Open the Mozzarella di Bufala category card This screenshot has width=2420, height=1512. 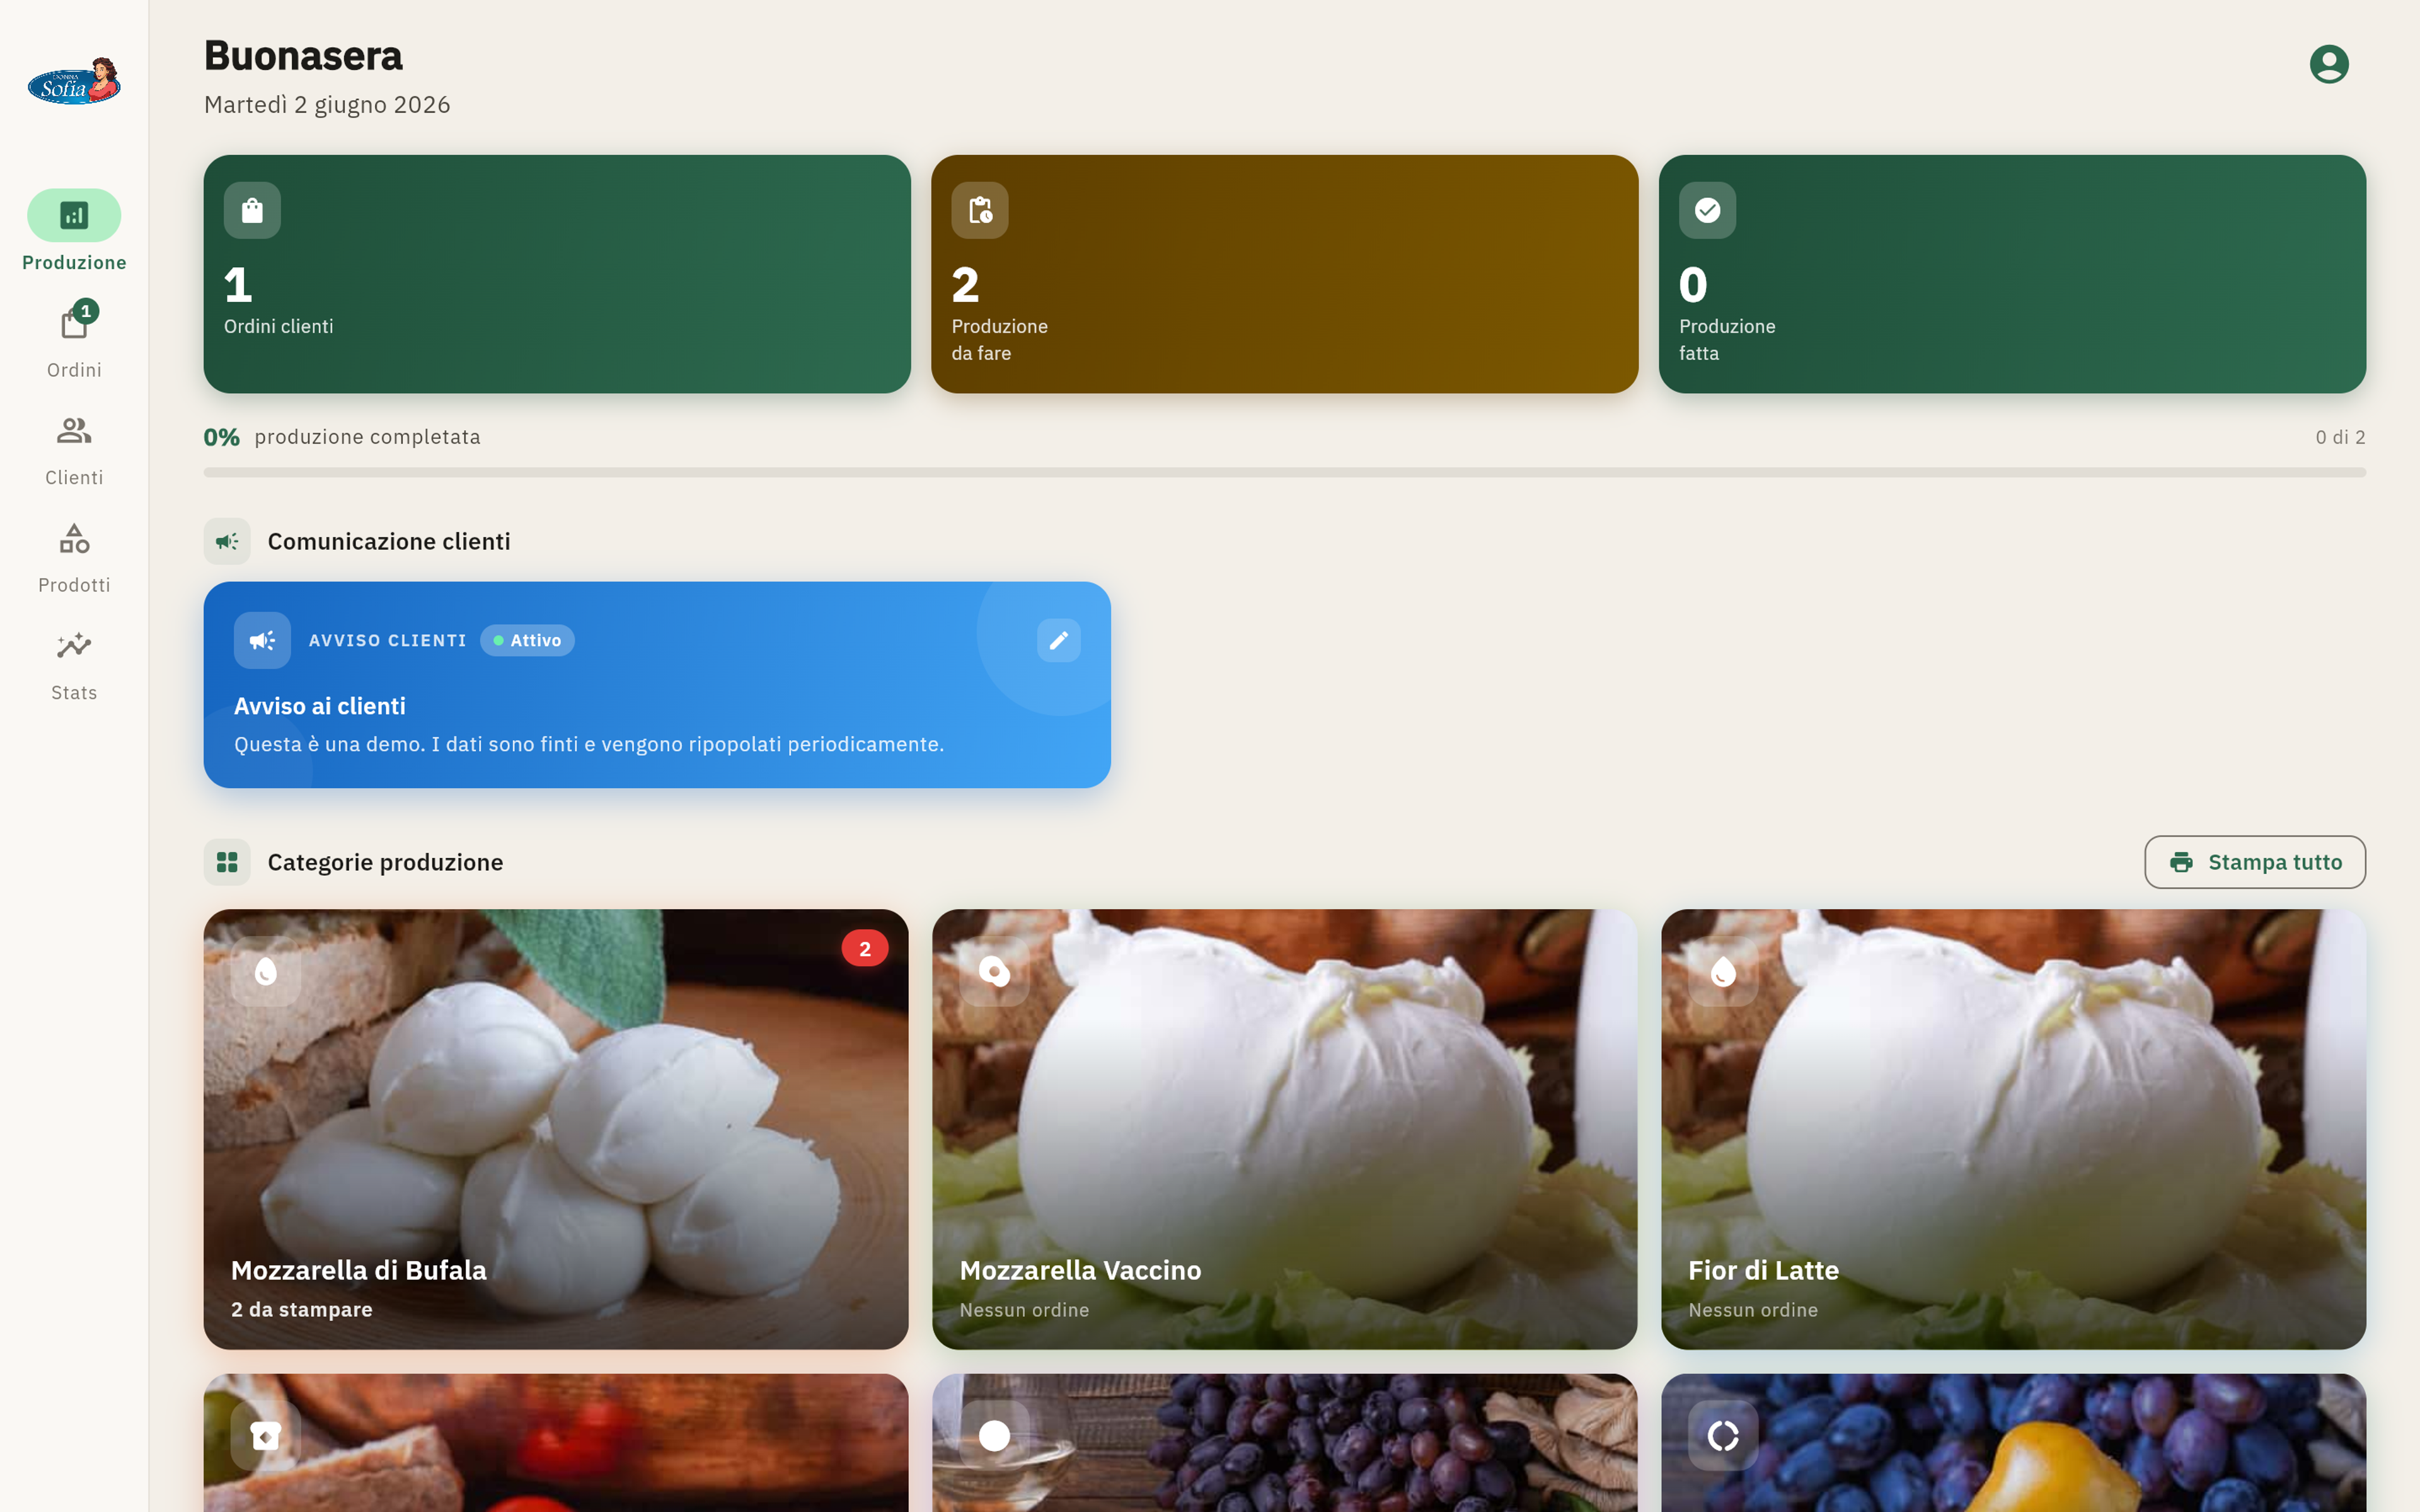[556, 1129]
